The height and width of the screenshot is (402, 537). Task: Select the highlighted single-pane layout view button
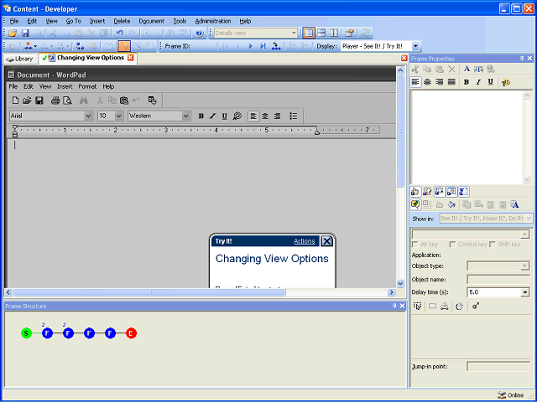coord(309,33)
